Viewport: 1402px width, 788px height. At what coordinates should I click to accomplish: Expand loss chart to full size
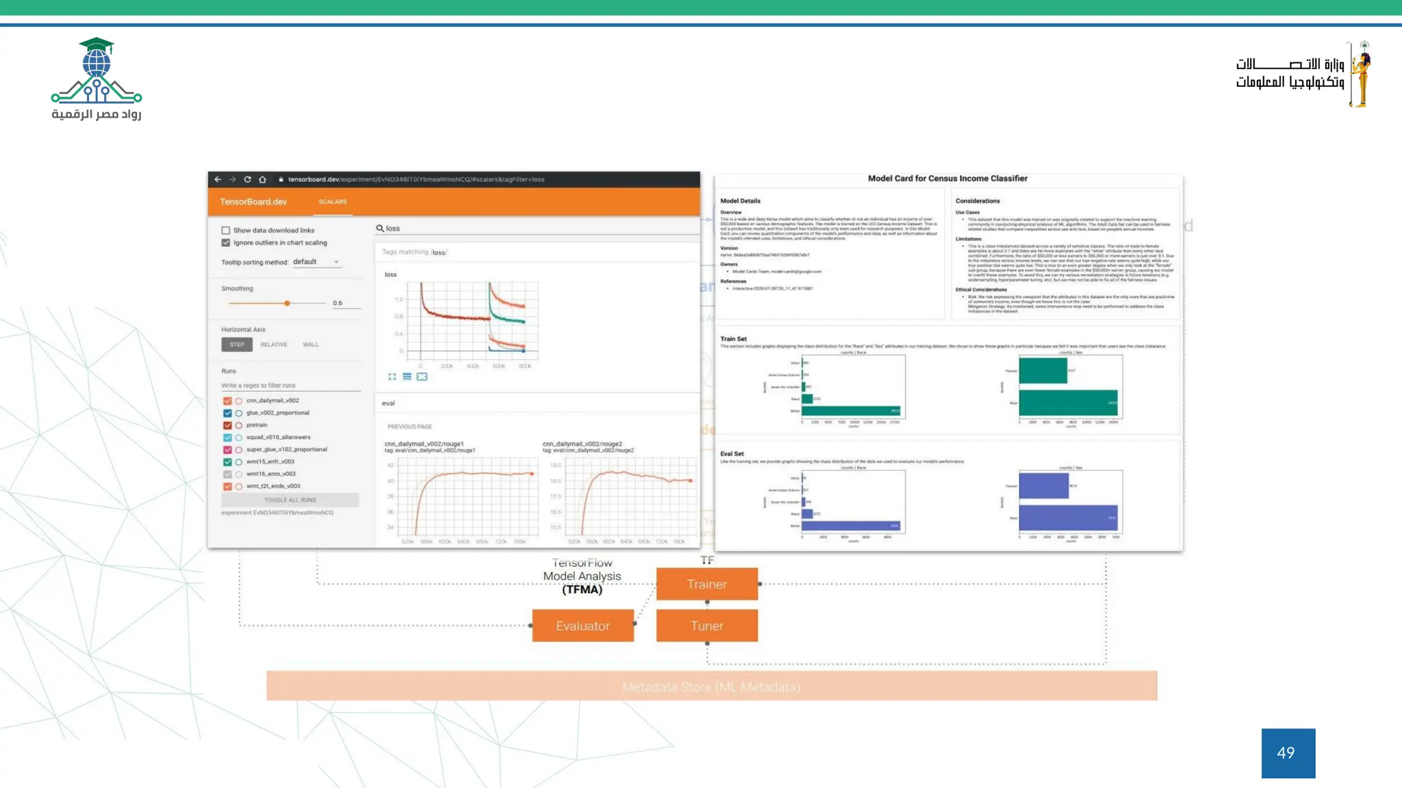[392, 377]
